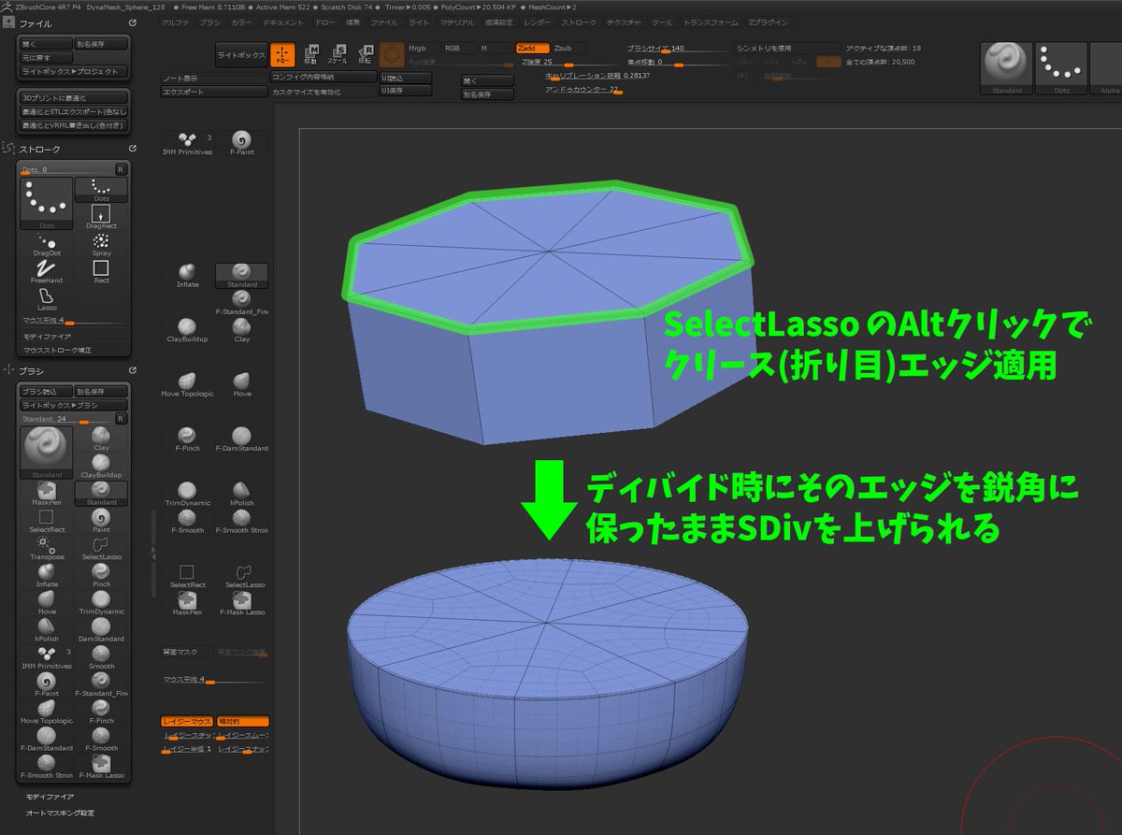Enable the Zsub mode button
The image size is (1122, 835).
pos(567,48)
